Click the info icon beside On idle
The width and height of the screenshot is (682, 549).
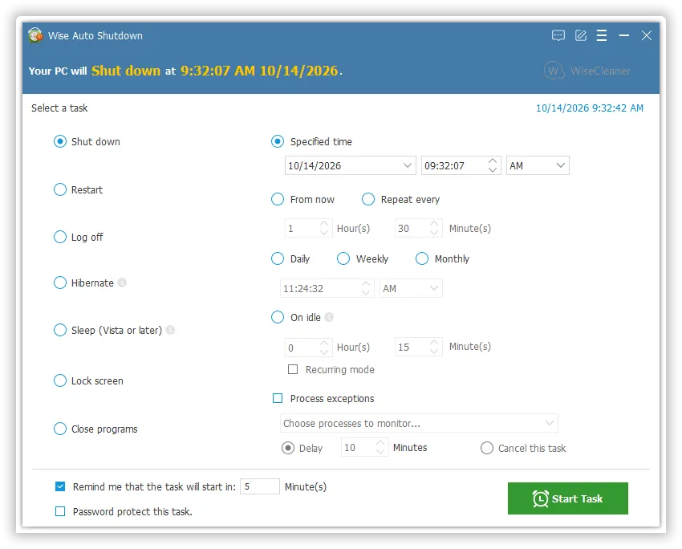tap(329, 317)
